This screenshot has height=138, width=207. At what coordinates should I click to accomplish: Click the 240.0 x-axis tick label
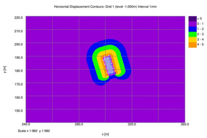26,124
